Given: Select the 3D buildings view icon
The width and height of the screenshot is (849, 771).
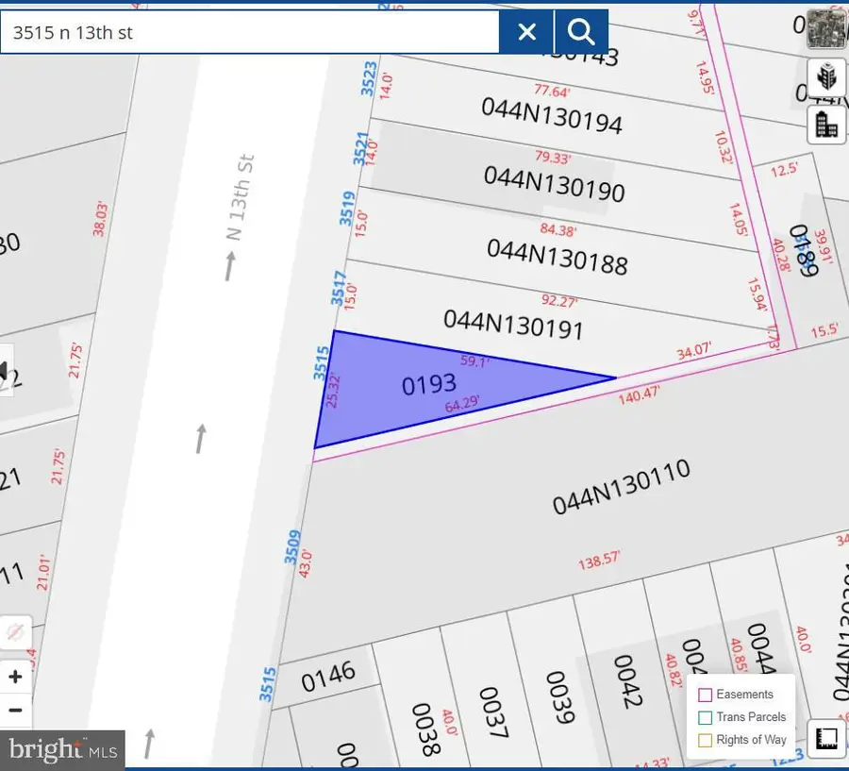Looking at the screenshot, I should (826, 77).
